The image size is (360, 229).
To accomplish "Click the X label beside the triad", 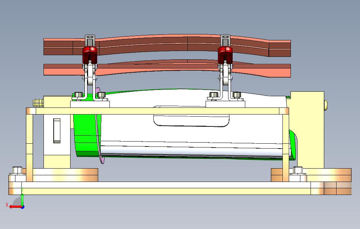I will pos(7,205).
